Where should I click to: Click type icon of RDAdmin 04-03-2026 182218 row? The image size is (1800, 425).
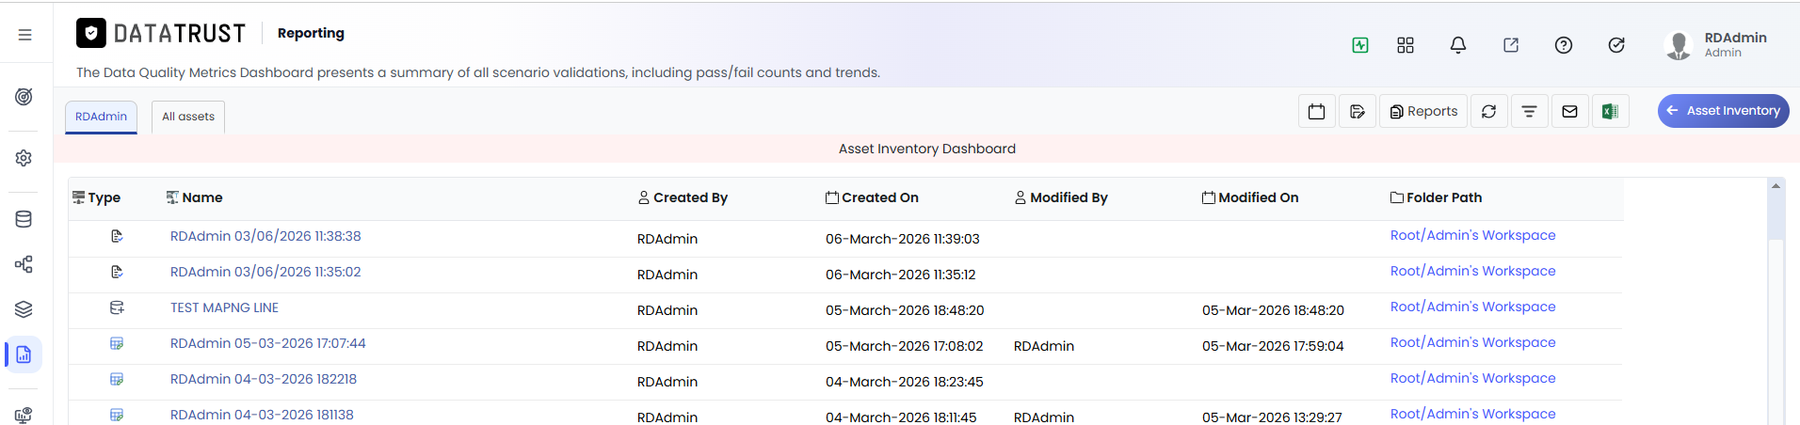pos(117,379)
